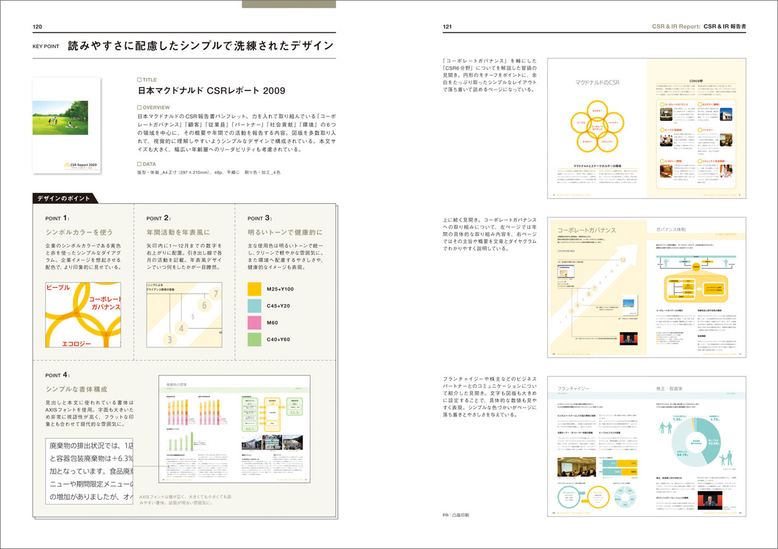Screen dimensions: 778x549
Task: Open the CSR Report 2009 cover thumbnail
Action: click(67, 126)
